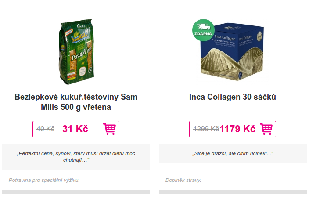The width and height of the screenshot is (309, 199).
Task: Open the Inca Collagen 30 sáčků title link
Action: coord(233,97)
